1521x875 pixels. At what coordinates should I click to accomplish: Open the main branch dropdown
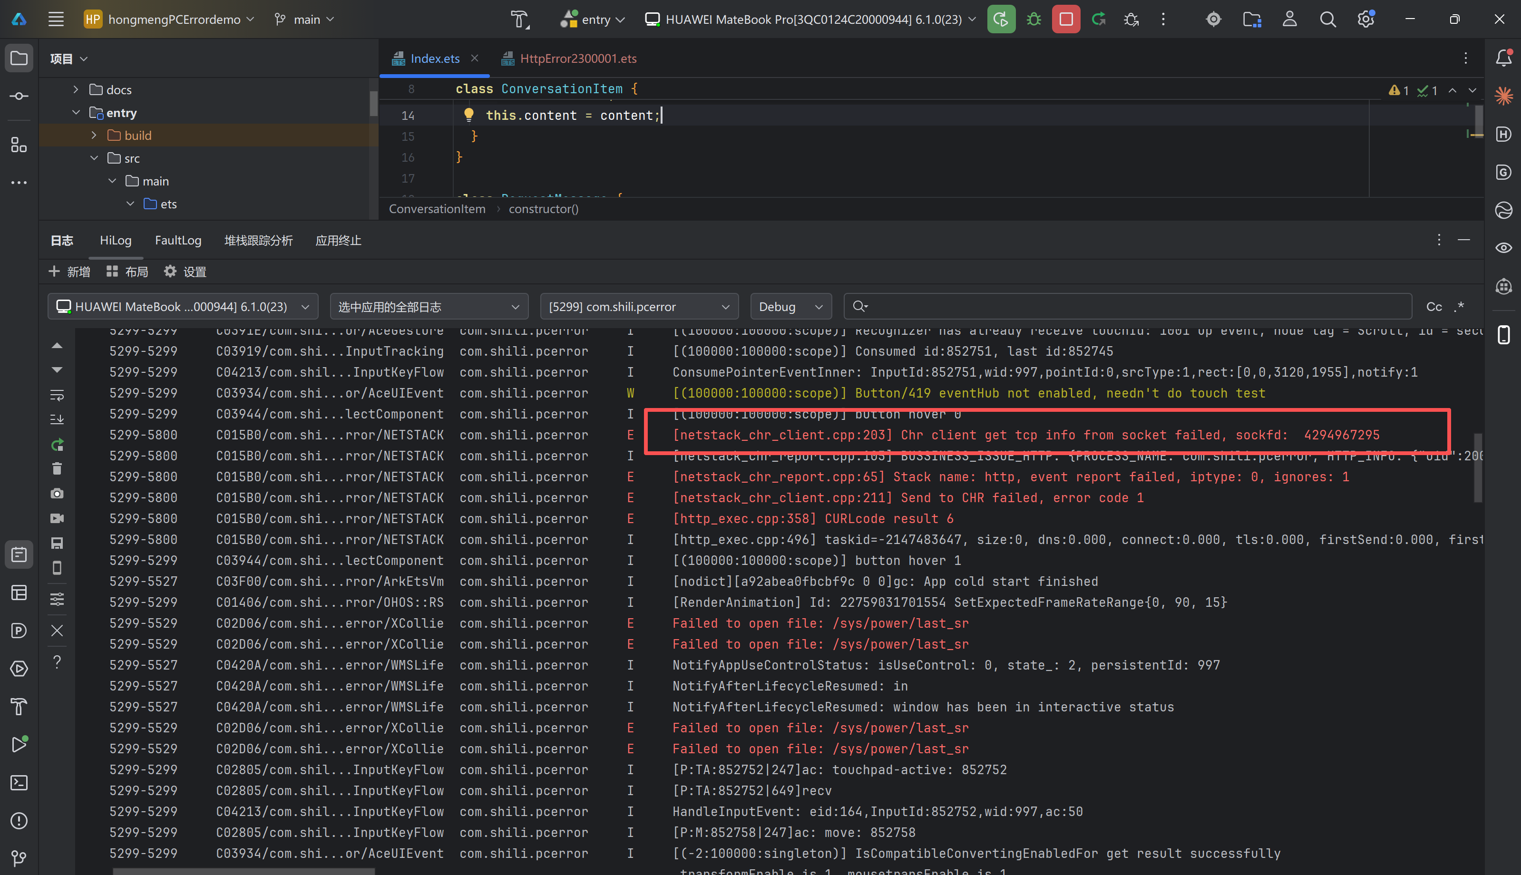[x=304, y=19]
